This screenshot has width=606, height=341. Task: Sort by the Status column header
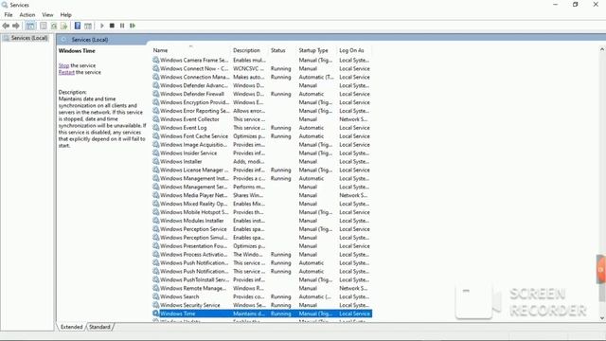283,50
